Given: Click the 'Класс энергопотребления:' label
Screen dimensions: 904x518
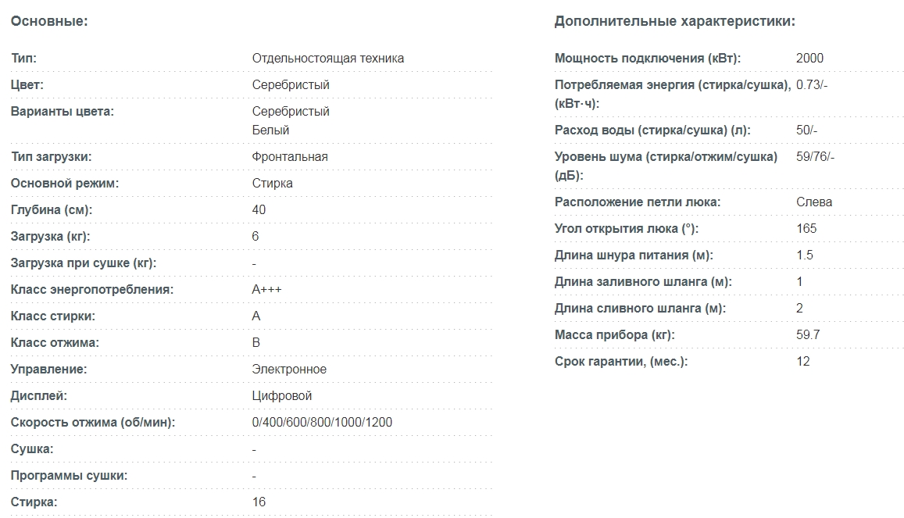Looking at the screenshot, I should point(92,289).
